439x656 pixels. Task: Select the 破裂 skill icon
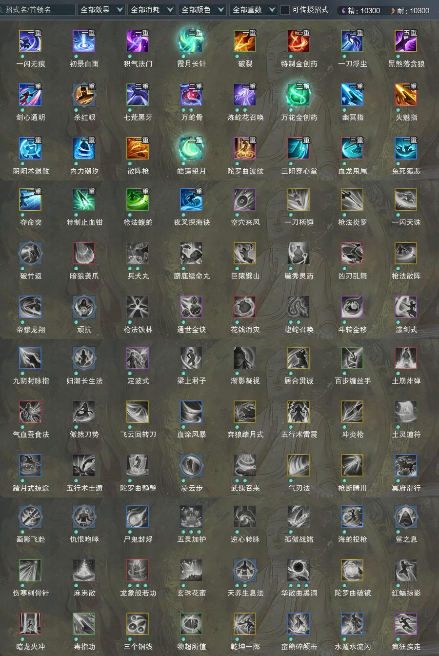click(245, 41)
